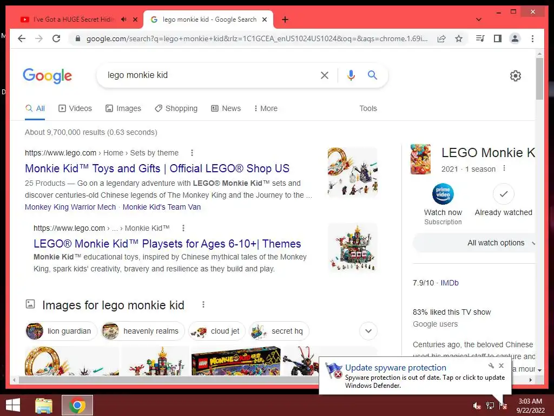Go back using the browser back arrow
This screenshot has width=554, height=416.
coord(22,38)
